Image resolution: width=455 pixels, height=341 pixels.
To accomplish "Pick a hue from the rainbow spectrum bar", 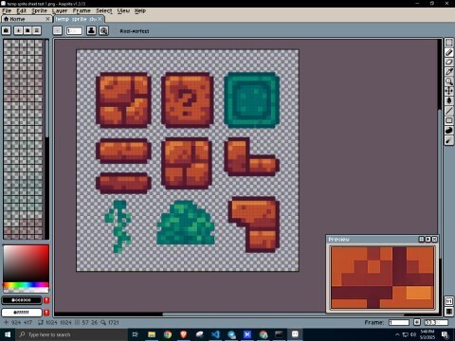I will pyautogui.click(x=26, y=285).
